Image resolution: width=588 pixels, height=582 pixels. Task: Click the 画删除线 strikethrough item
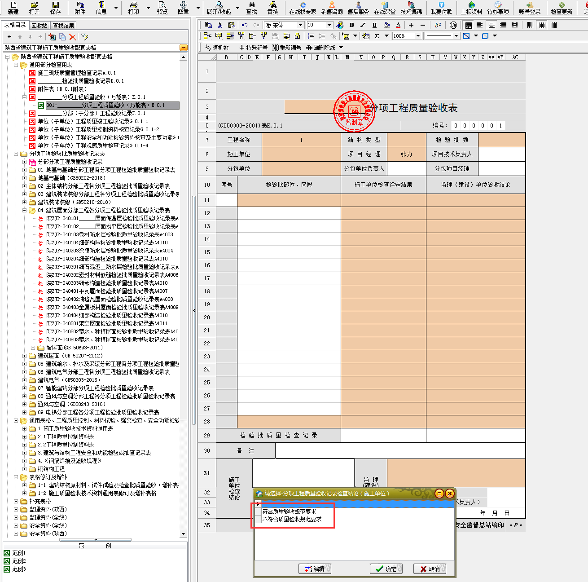tap(321, 48)
